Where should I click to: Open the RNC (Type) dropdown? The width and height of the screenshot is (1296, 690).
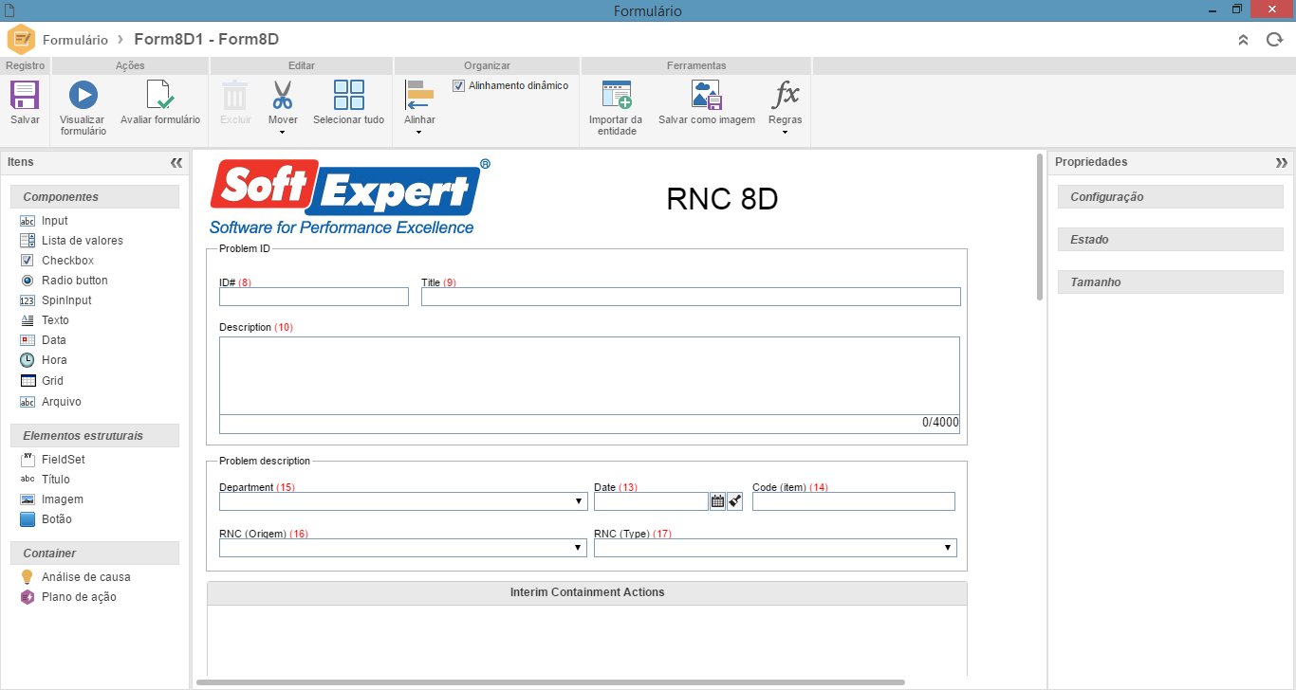click(948, 548)
